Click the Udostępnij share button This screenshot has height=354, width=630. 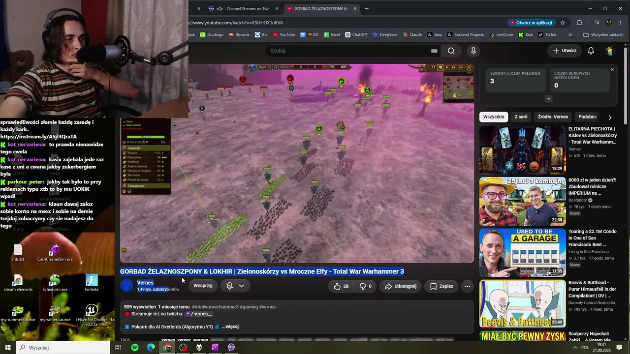[400, 286]
